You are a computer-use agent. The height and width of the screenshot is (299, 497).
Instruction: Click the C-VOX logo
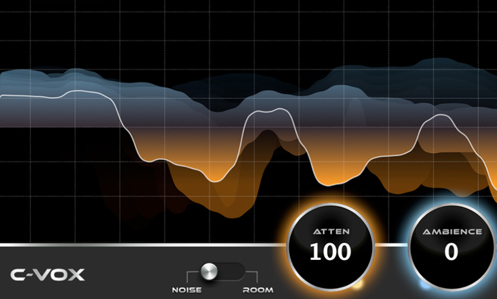[x=48, y=275]
